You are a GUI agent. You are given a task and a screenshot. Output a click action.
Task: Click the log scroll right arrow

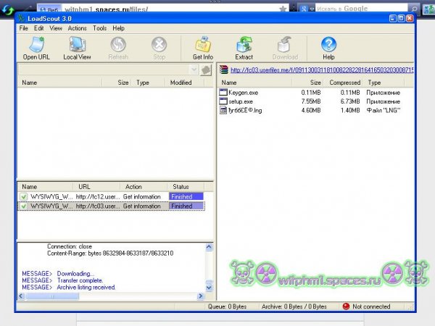[x=200, y=296]
